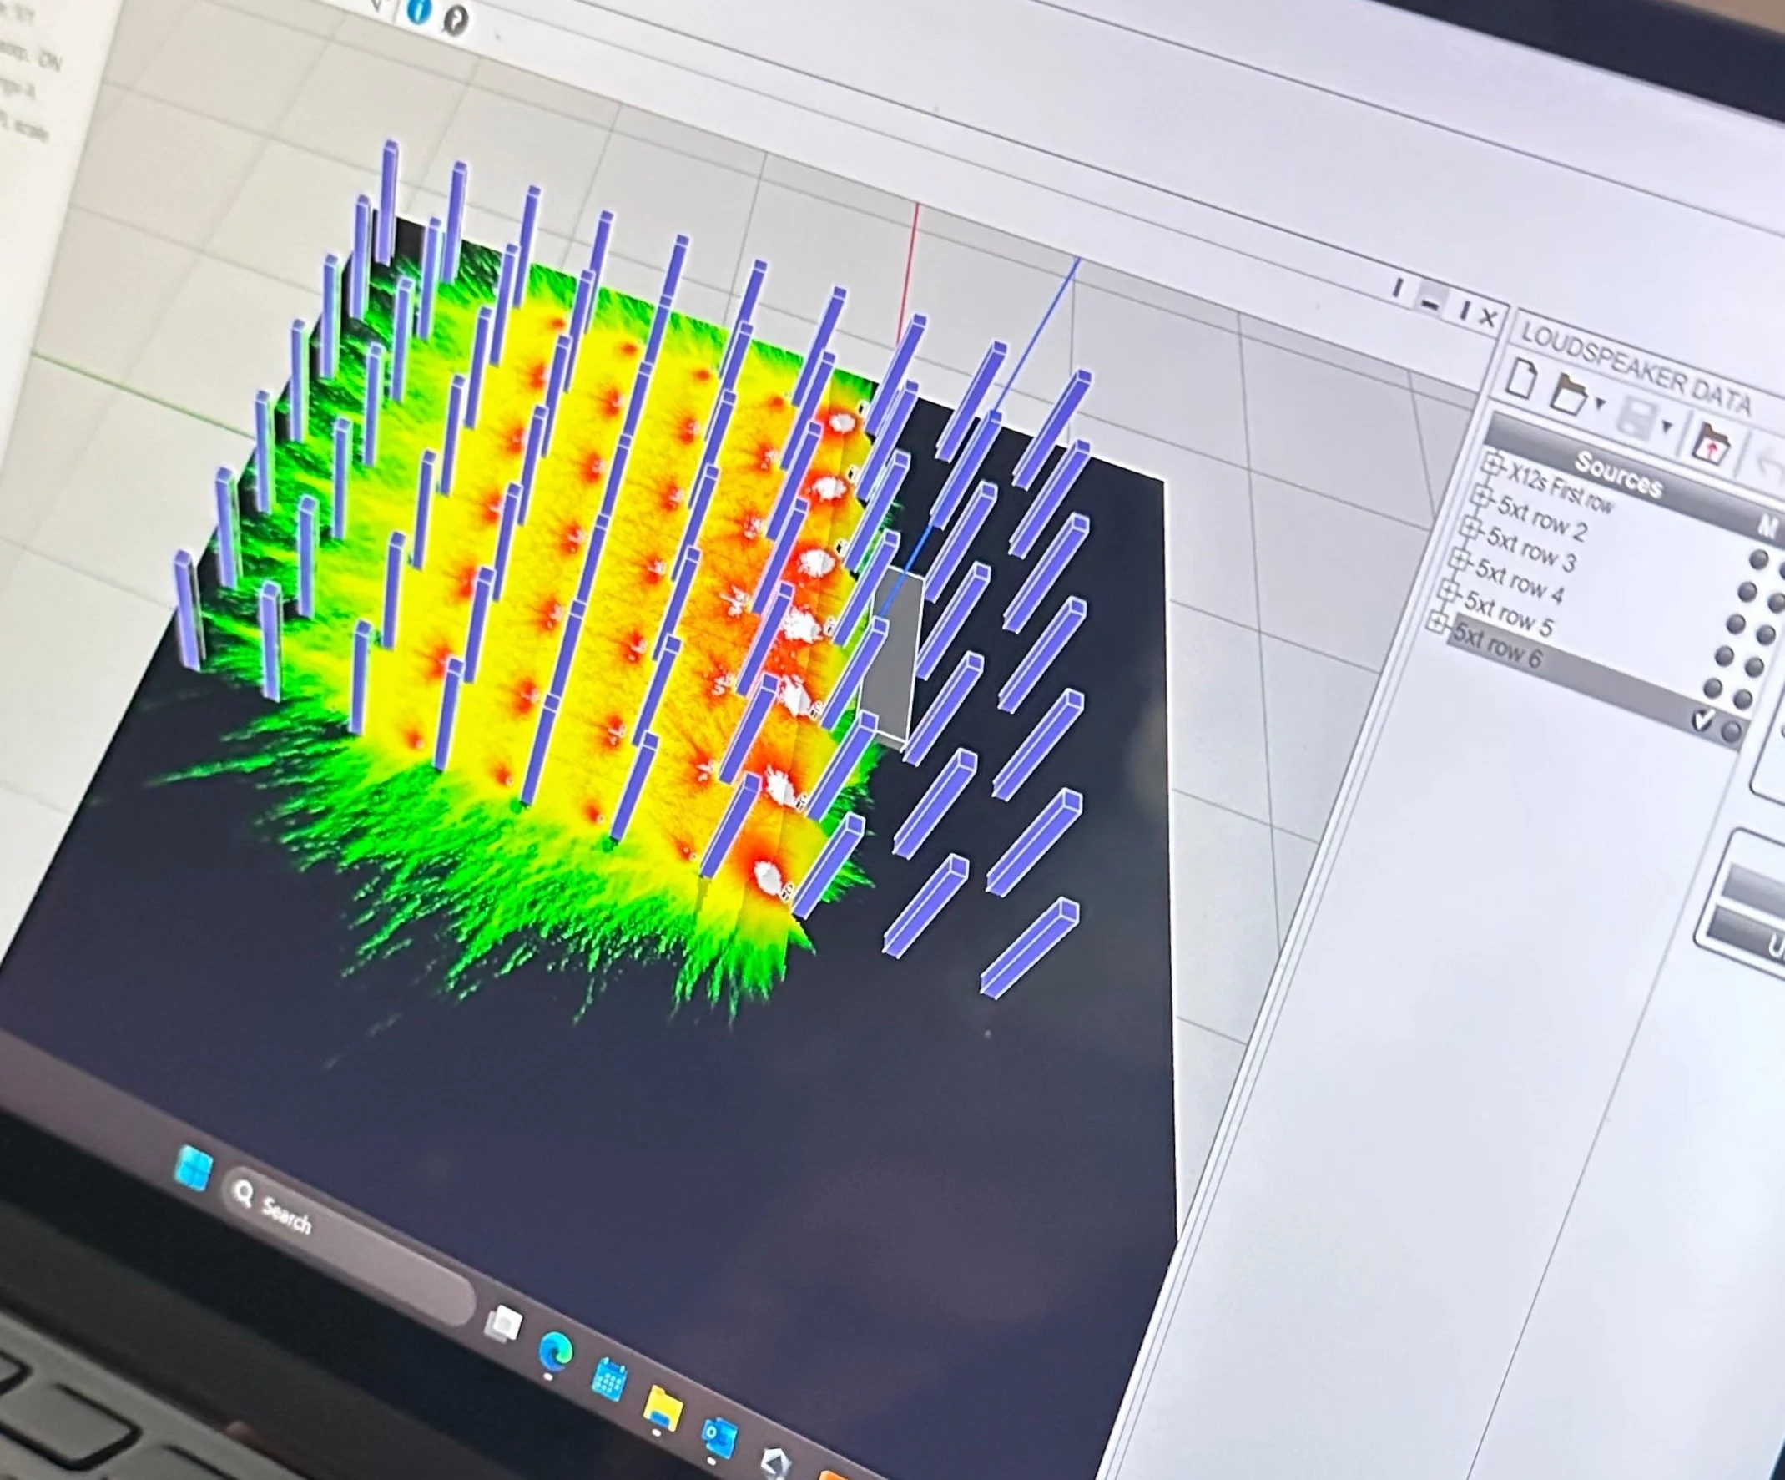Toggle the checkmark on 5xt row 6
Image resolution: width=1785 pixels, height=1480 pixels.
pos(1702,720)
